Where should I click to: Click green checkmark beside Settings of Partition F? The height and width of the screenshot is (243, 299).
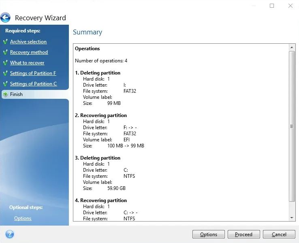(5, 73)
